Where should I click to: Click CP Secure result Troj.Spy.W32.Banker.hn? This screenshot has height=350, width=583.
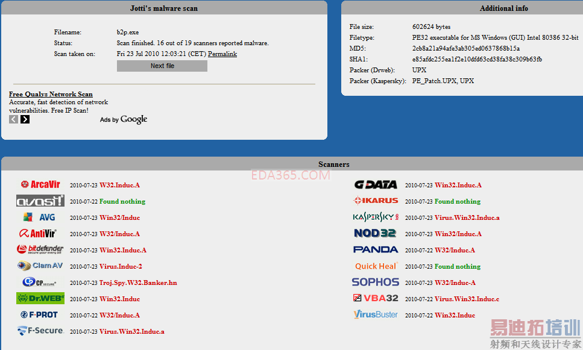138,283
